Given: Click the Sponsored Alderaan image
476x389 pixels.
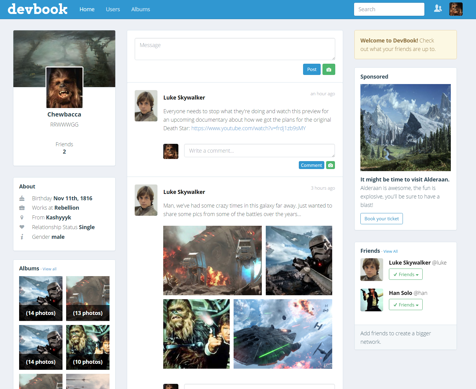Looking at the screenshot, I should coord(405,127).
